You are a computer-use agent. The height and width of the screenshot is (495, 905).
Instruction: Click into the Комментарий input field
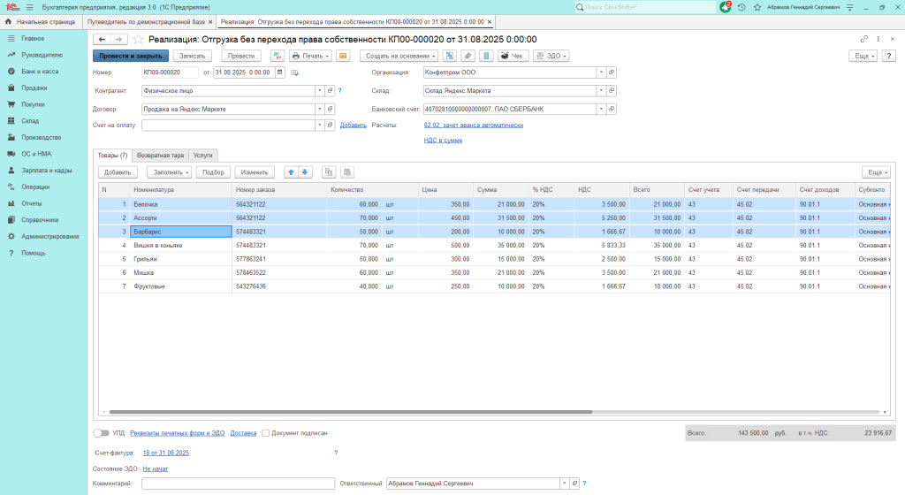point(238,484)
